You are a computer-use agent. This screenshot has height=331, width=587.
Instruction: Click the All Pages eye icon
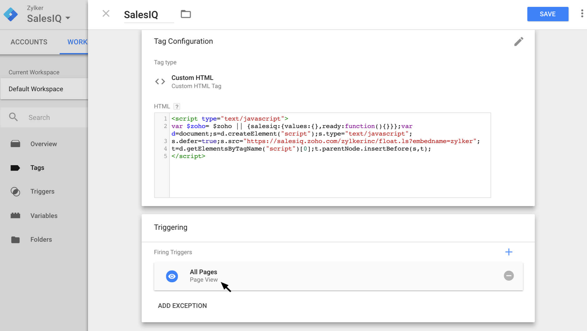point(172,276)
